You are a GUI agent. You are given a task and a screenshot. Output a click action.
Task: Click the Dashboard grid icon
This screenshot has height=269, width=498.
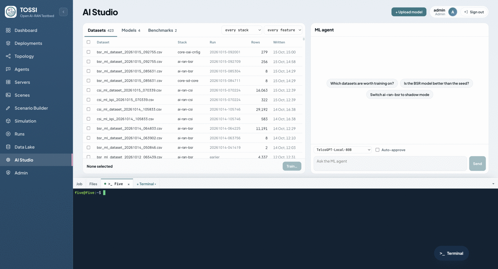point(8,30)
